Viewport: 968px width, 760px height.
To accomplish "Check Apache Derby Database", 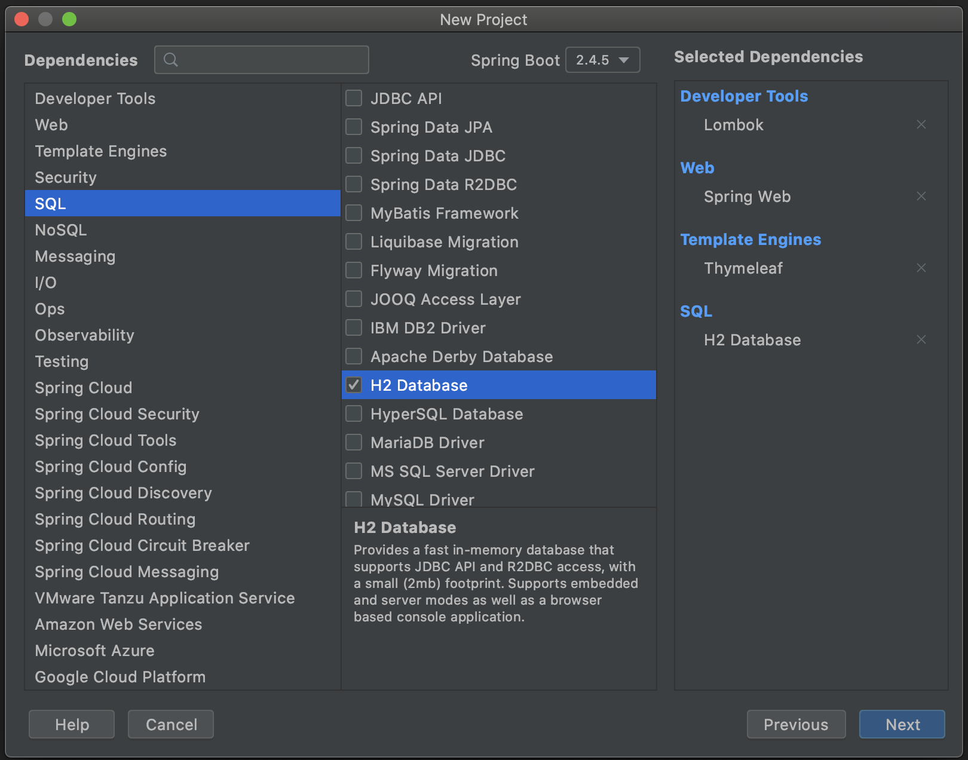I will tap(354, 356).
